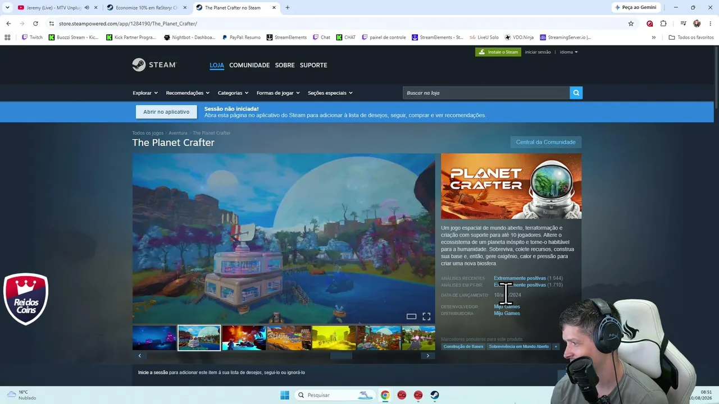Click the Construção de Bases tag
Screen dimensions: 719x404
coord(463,347)
